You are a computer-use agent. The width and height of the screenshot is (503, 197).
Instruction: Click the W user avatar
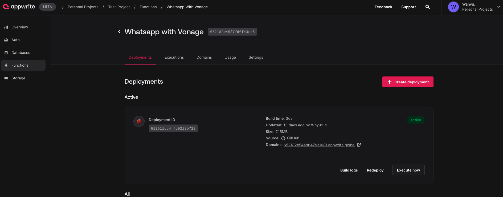pyautogui.click(x=453, y=7)
